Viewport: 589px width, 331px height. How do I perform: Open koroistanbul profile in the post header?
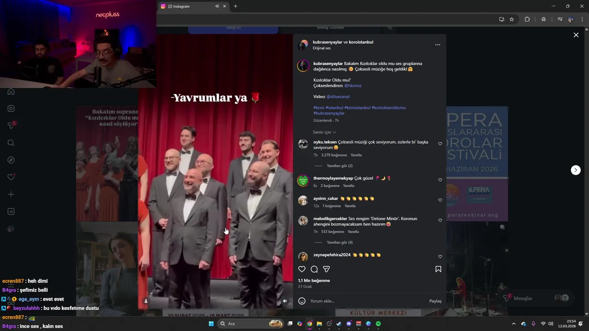pos(361,42)
